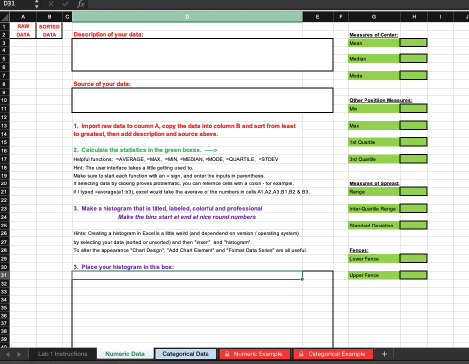469x364 pixels.
Task: Open the locked Numeric Example tab
Action: pos(255,354)
